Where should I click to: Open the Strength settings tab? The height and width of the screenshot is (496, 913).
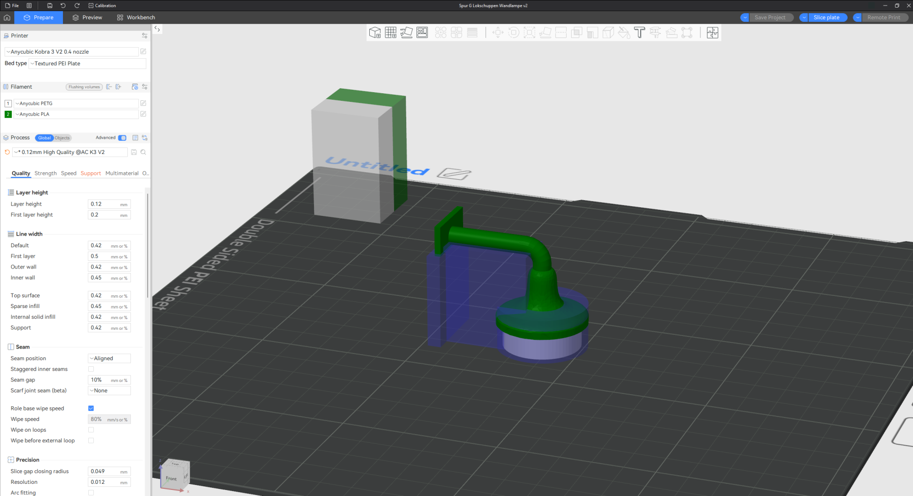[46, 173]
